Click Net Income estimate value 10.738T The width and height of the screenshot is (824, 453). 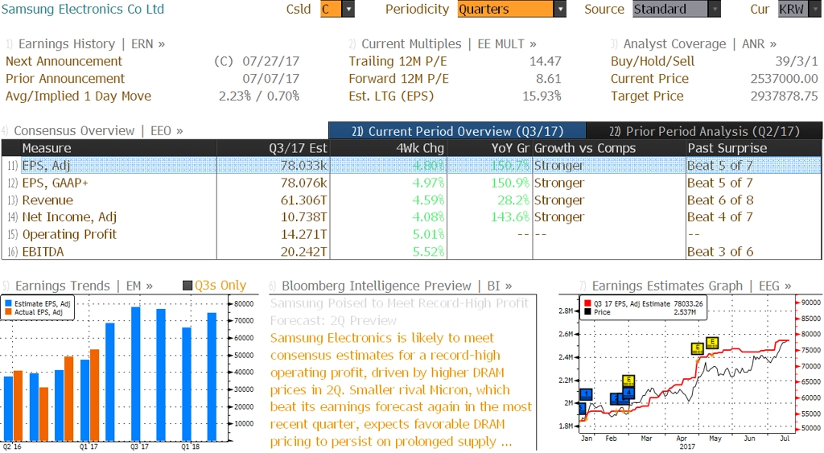303,217
